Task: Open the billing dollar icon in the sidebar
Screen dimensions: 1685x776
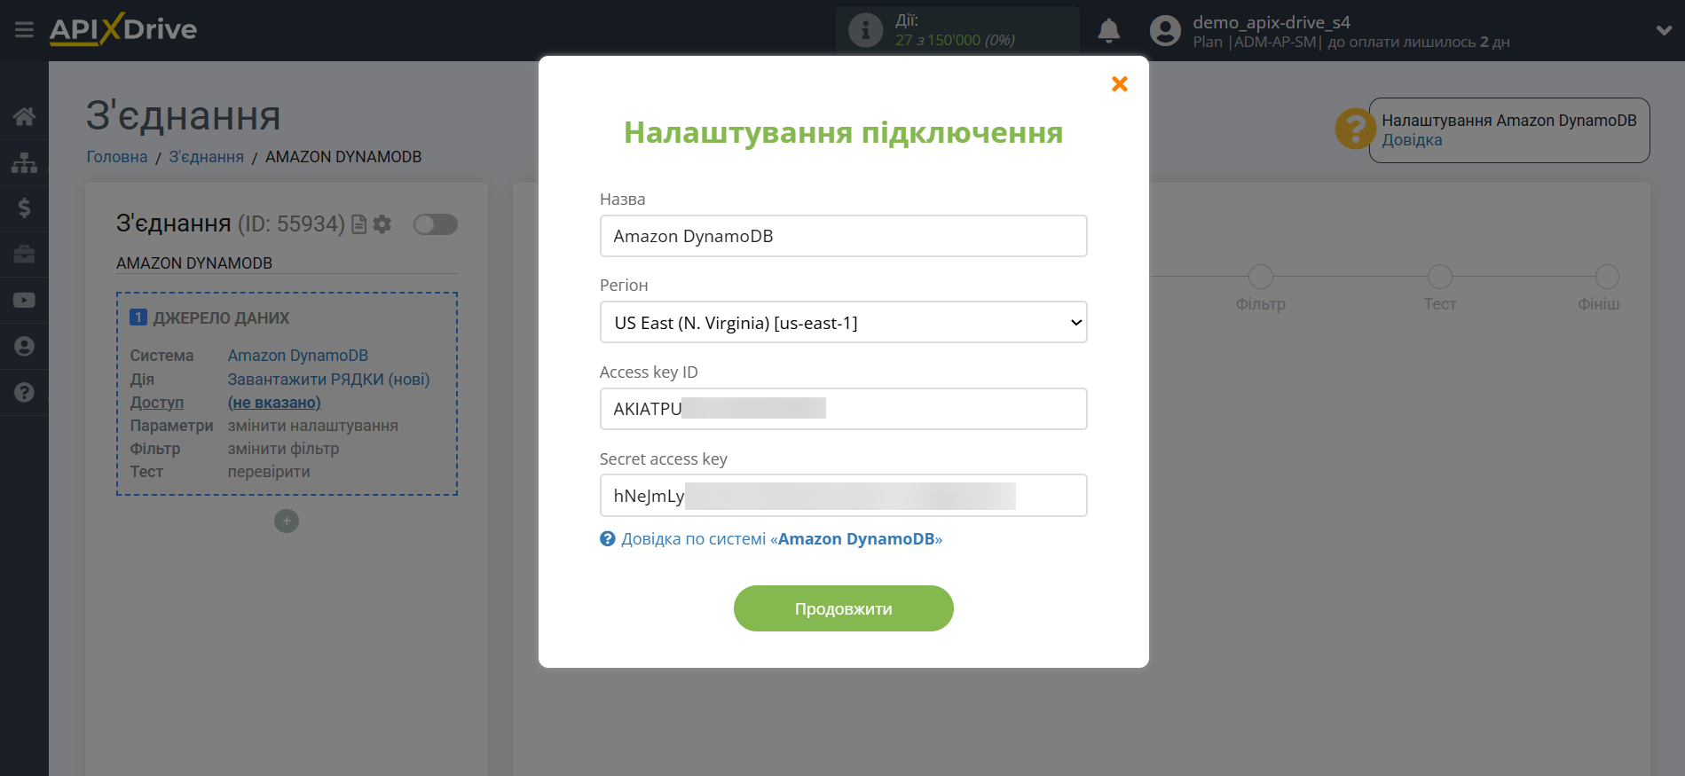Action: tap(24, 208)
